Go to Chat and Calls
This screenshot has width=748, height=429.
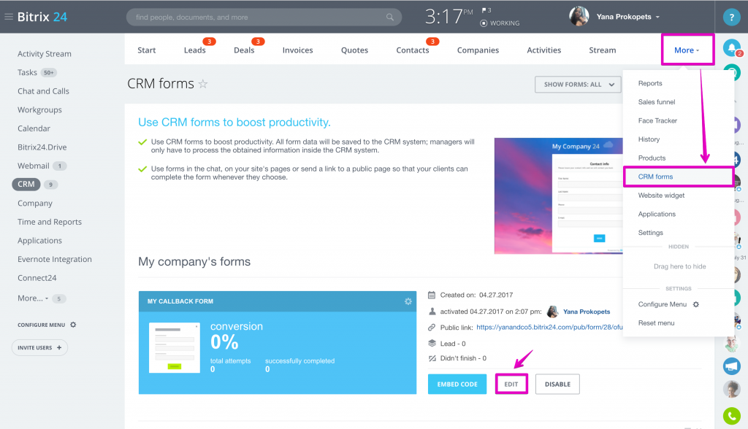pyautogui.click(x=43, y=91)
